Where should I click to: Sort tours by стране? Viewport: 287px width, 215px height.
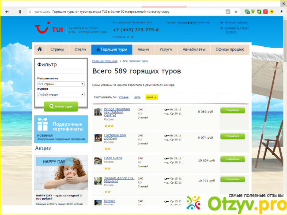[x=124, y=97]
